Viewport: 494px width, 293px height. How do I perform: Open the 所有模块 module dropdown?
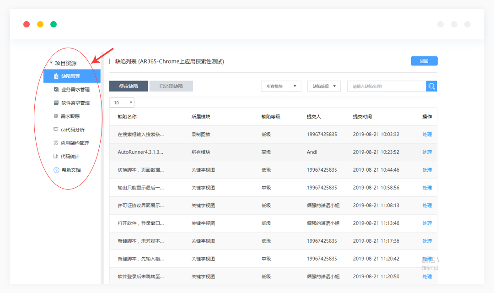[281, 86]
